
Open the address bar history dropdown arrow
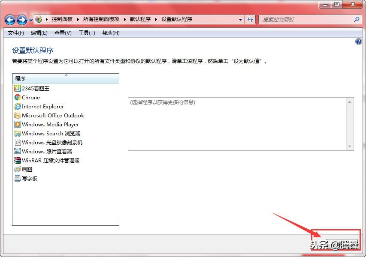(240, 20)
